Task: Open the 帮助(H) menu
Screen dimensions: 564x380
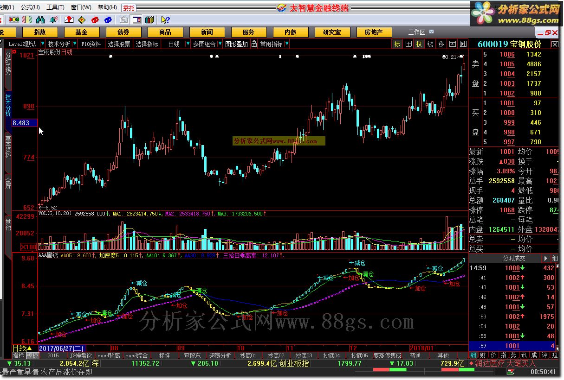Action: (107, 8)
